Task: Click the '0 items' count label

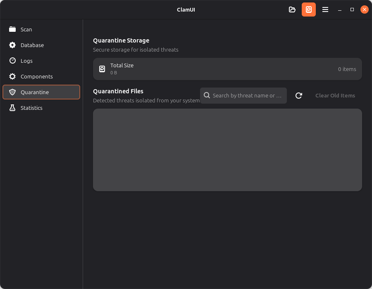Action: 347,69
